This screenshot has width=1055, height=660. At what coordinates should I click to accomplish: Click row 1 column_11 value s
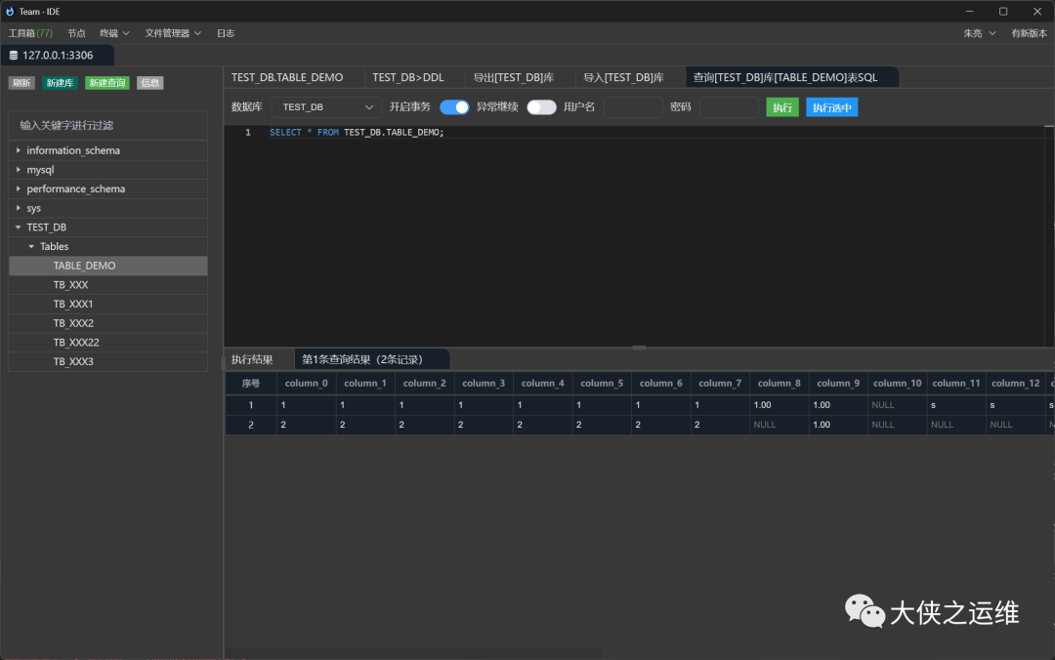click(956, 405)
